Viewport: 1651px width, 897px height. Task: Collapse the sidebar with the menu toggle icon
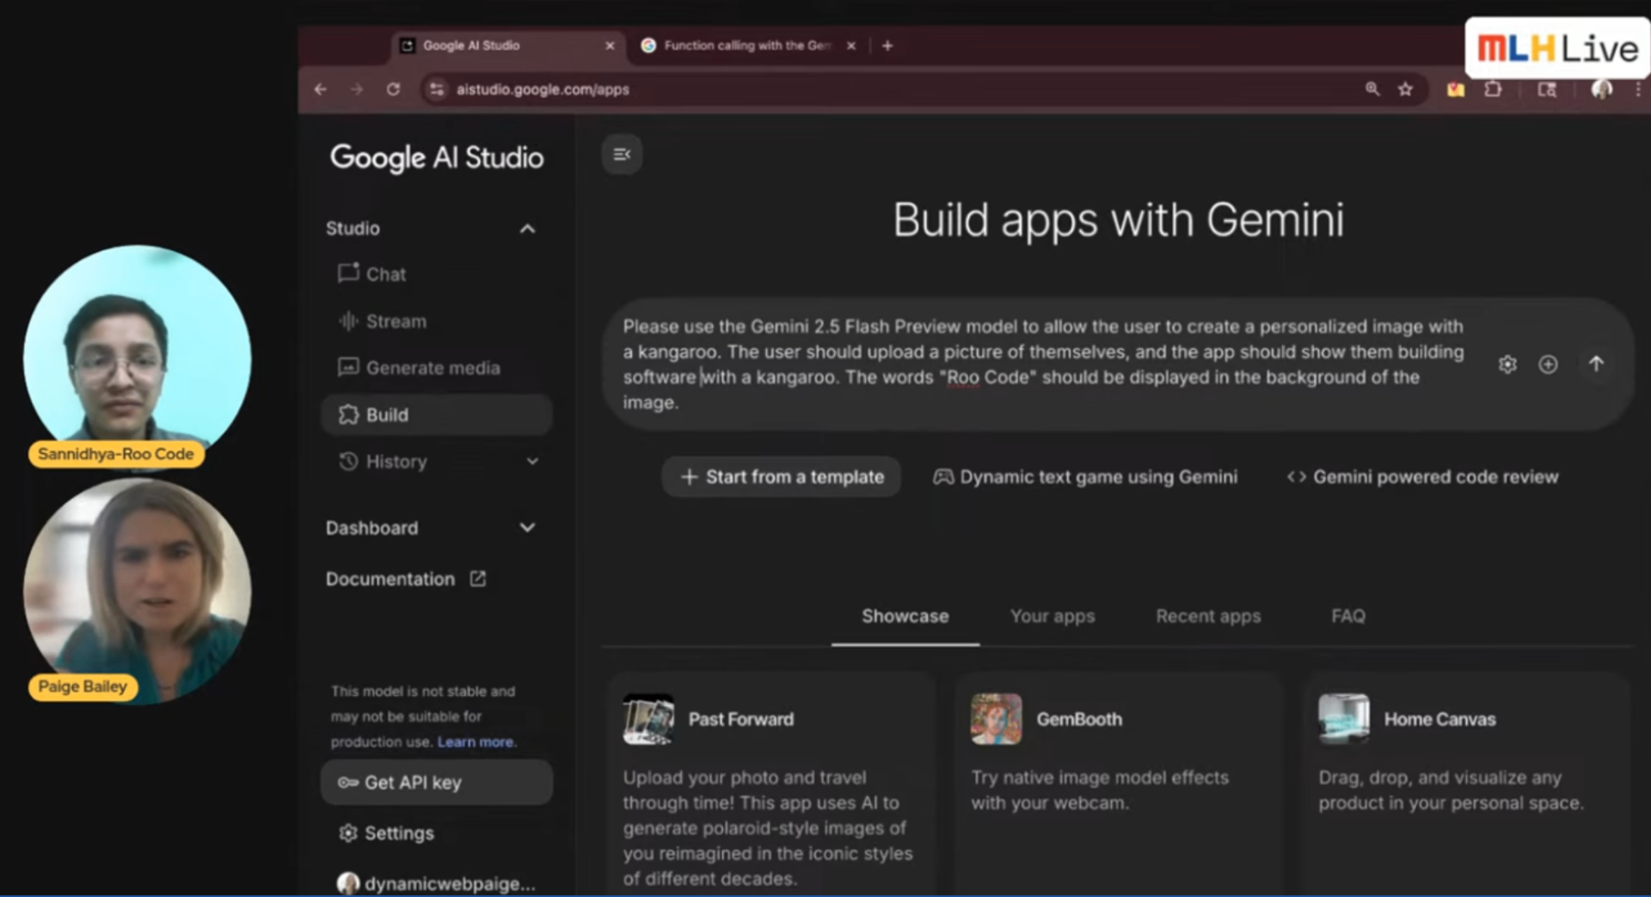point(622,155)
